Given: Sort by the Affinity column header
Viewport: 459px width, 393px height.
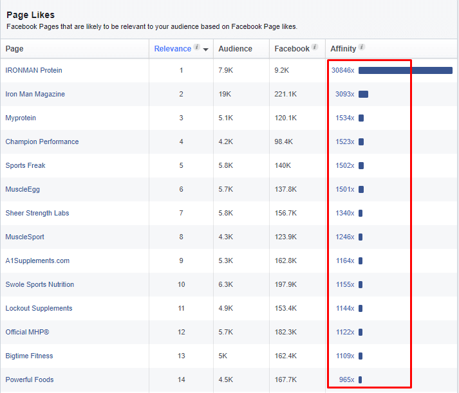Looking at the screenshot, I should pos(343,48).
